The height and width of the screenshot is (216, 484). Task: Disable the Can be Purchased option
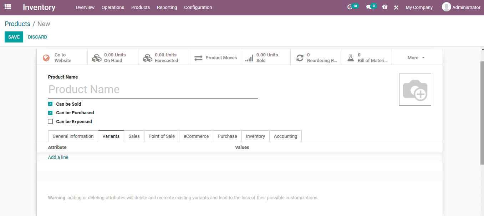[50, 112]
